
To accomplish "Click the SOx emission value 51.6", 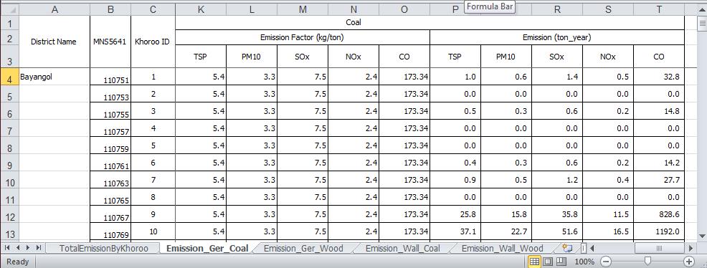I will 557,231.
